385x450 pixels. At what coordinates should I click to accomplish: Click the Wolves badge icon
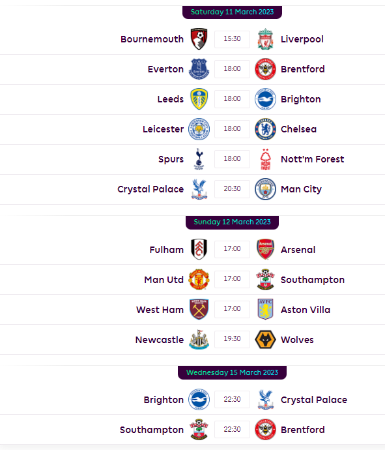[x=265, y=340]
